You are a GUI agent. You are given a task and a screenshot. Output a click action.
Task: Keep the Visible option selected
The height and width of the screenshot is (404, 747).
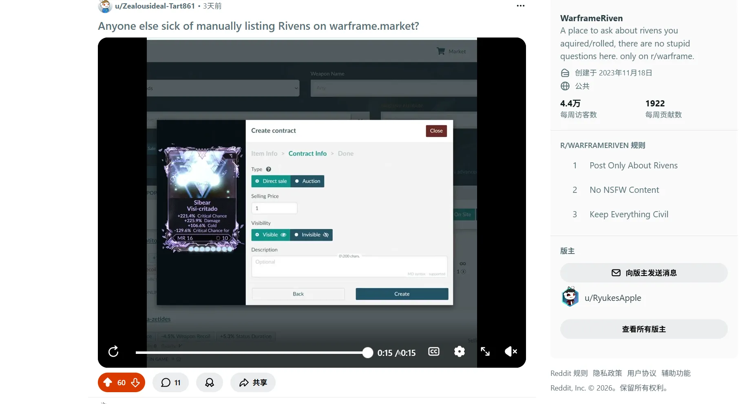click(270, 235)
